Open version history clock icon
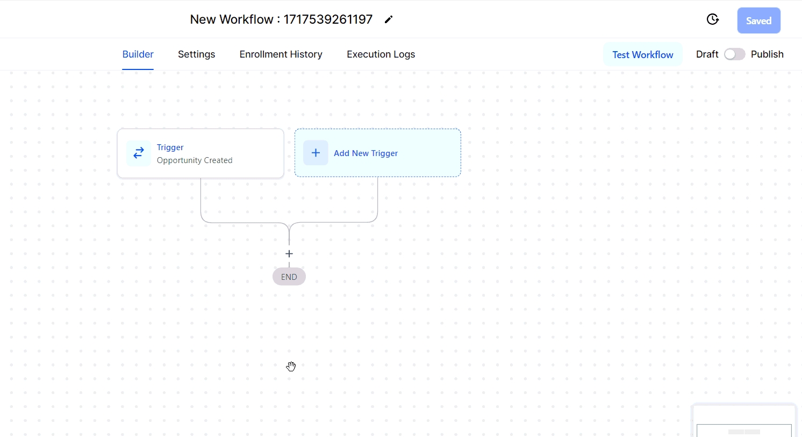The height and width of the screenshot is (437, 802). pos(712,20)
